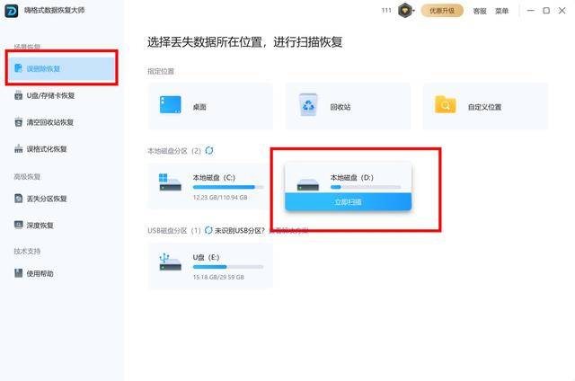Open 使用帮助 help icon
Viewport: 575px width, 381px height.
point(19,273)
